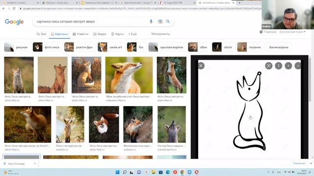314x176 pixels.
Task: Open Chrome from the taskbar
Action: [x=182, y=172]
